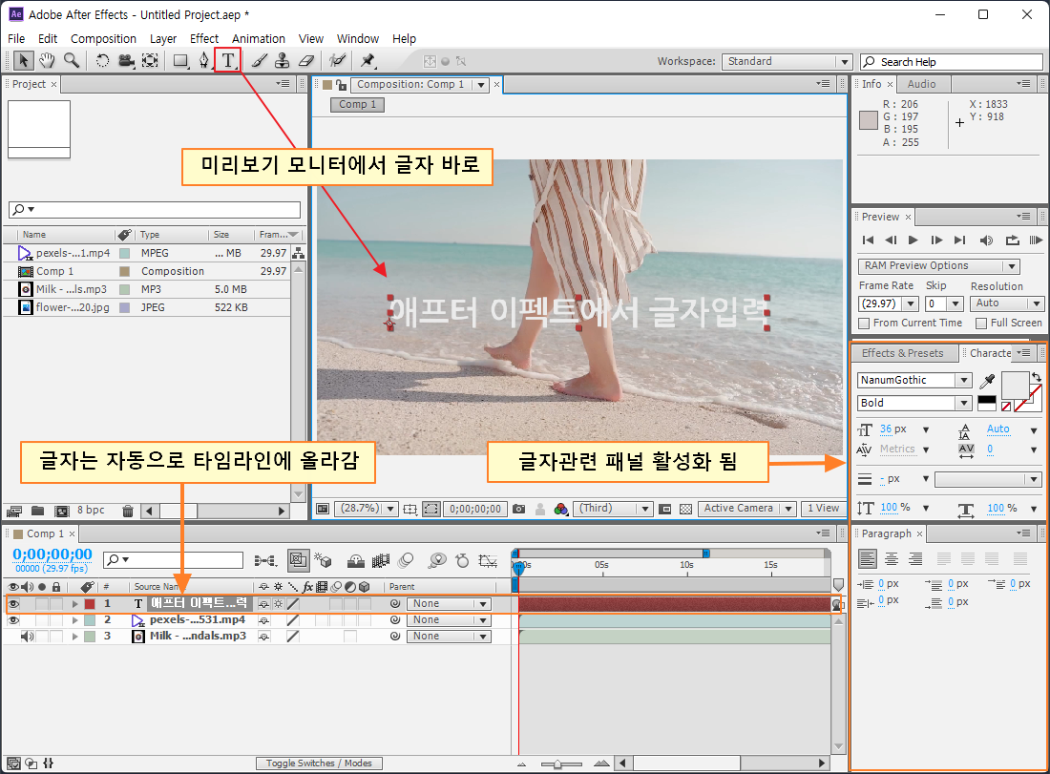The width and height of the screenshot is (1050, 774).
Task: Toggle Preview audio mute speaker icon
Action: click(986, 240)
